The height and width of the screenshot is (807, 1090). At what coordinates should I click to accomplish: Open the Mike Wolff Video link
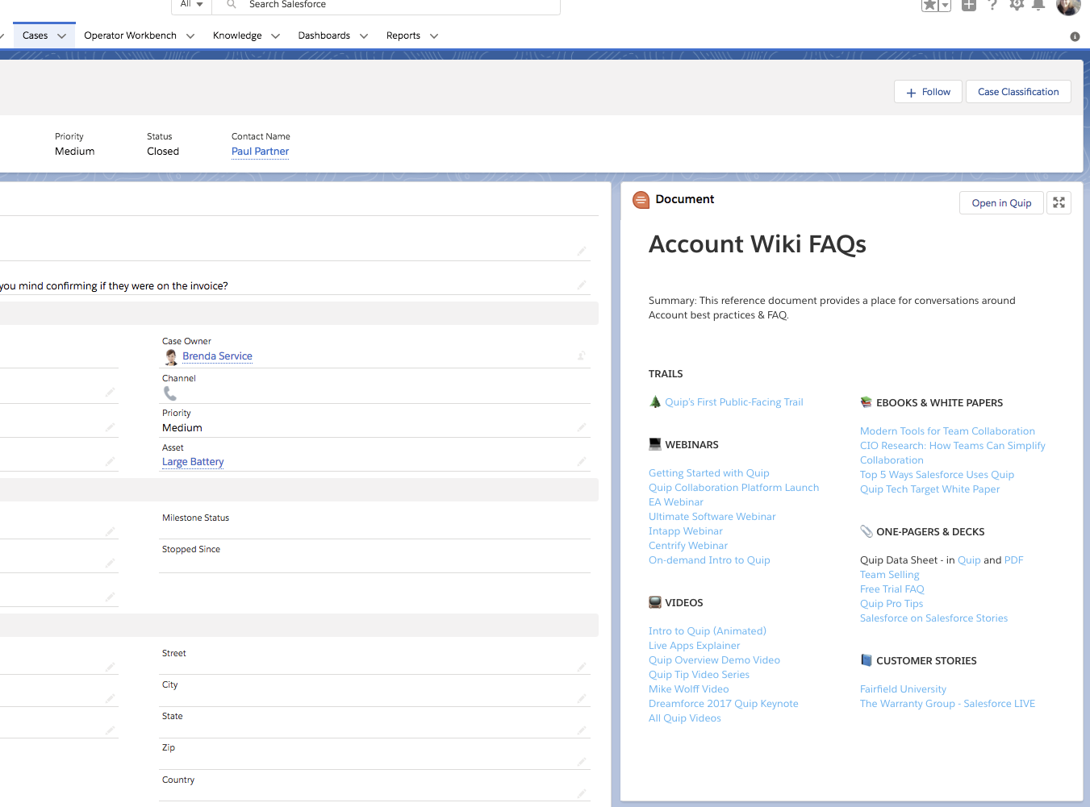pos(689,688)
